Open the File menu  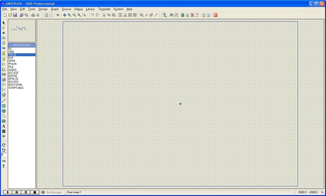point(5,9)
